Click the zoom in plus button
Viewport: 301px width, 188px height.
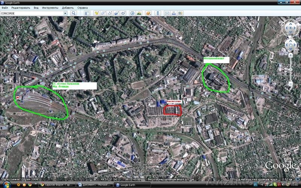290,55
